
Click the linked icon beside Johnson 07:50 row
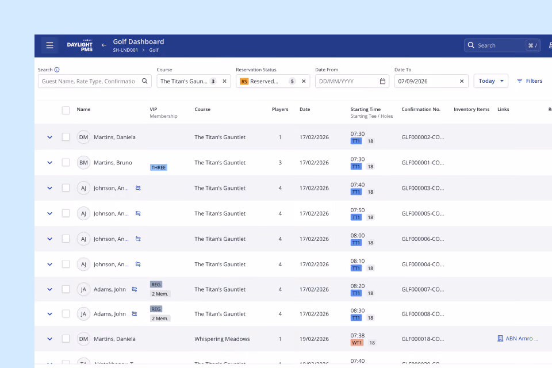[x=138, y=213]
